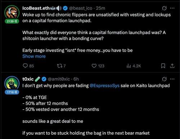Open Grok icon on t0xic's tweet
Image resolution: width=180 pixels, height=139 pixels.
[x=164, y=79]
